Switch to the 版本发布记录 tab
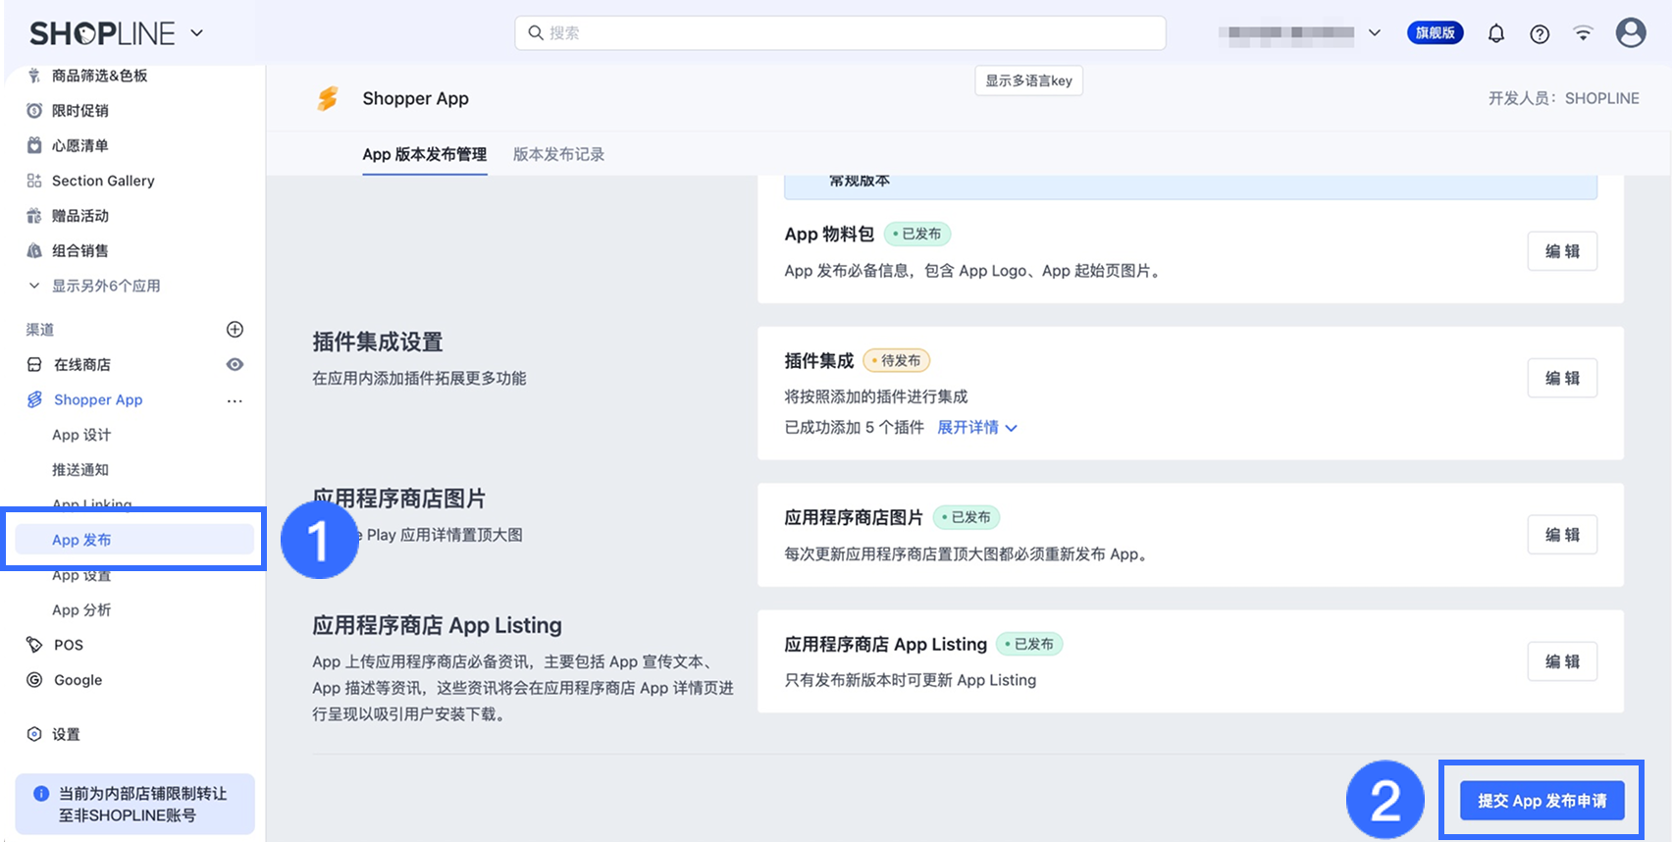The image size is (1672, 842). tap(558, 154)
